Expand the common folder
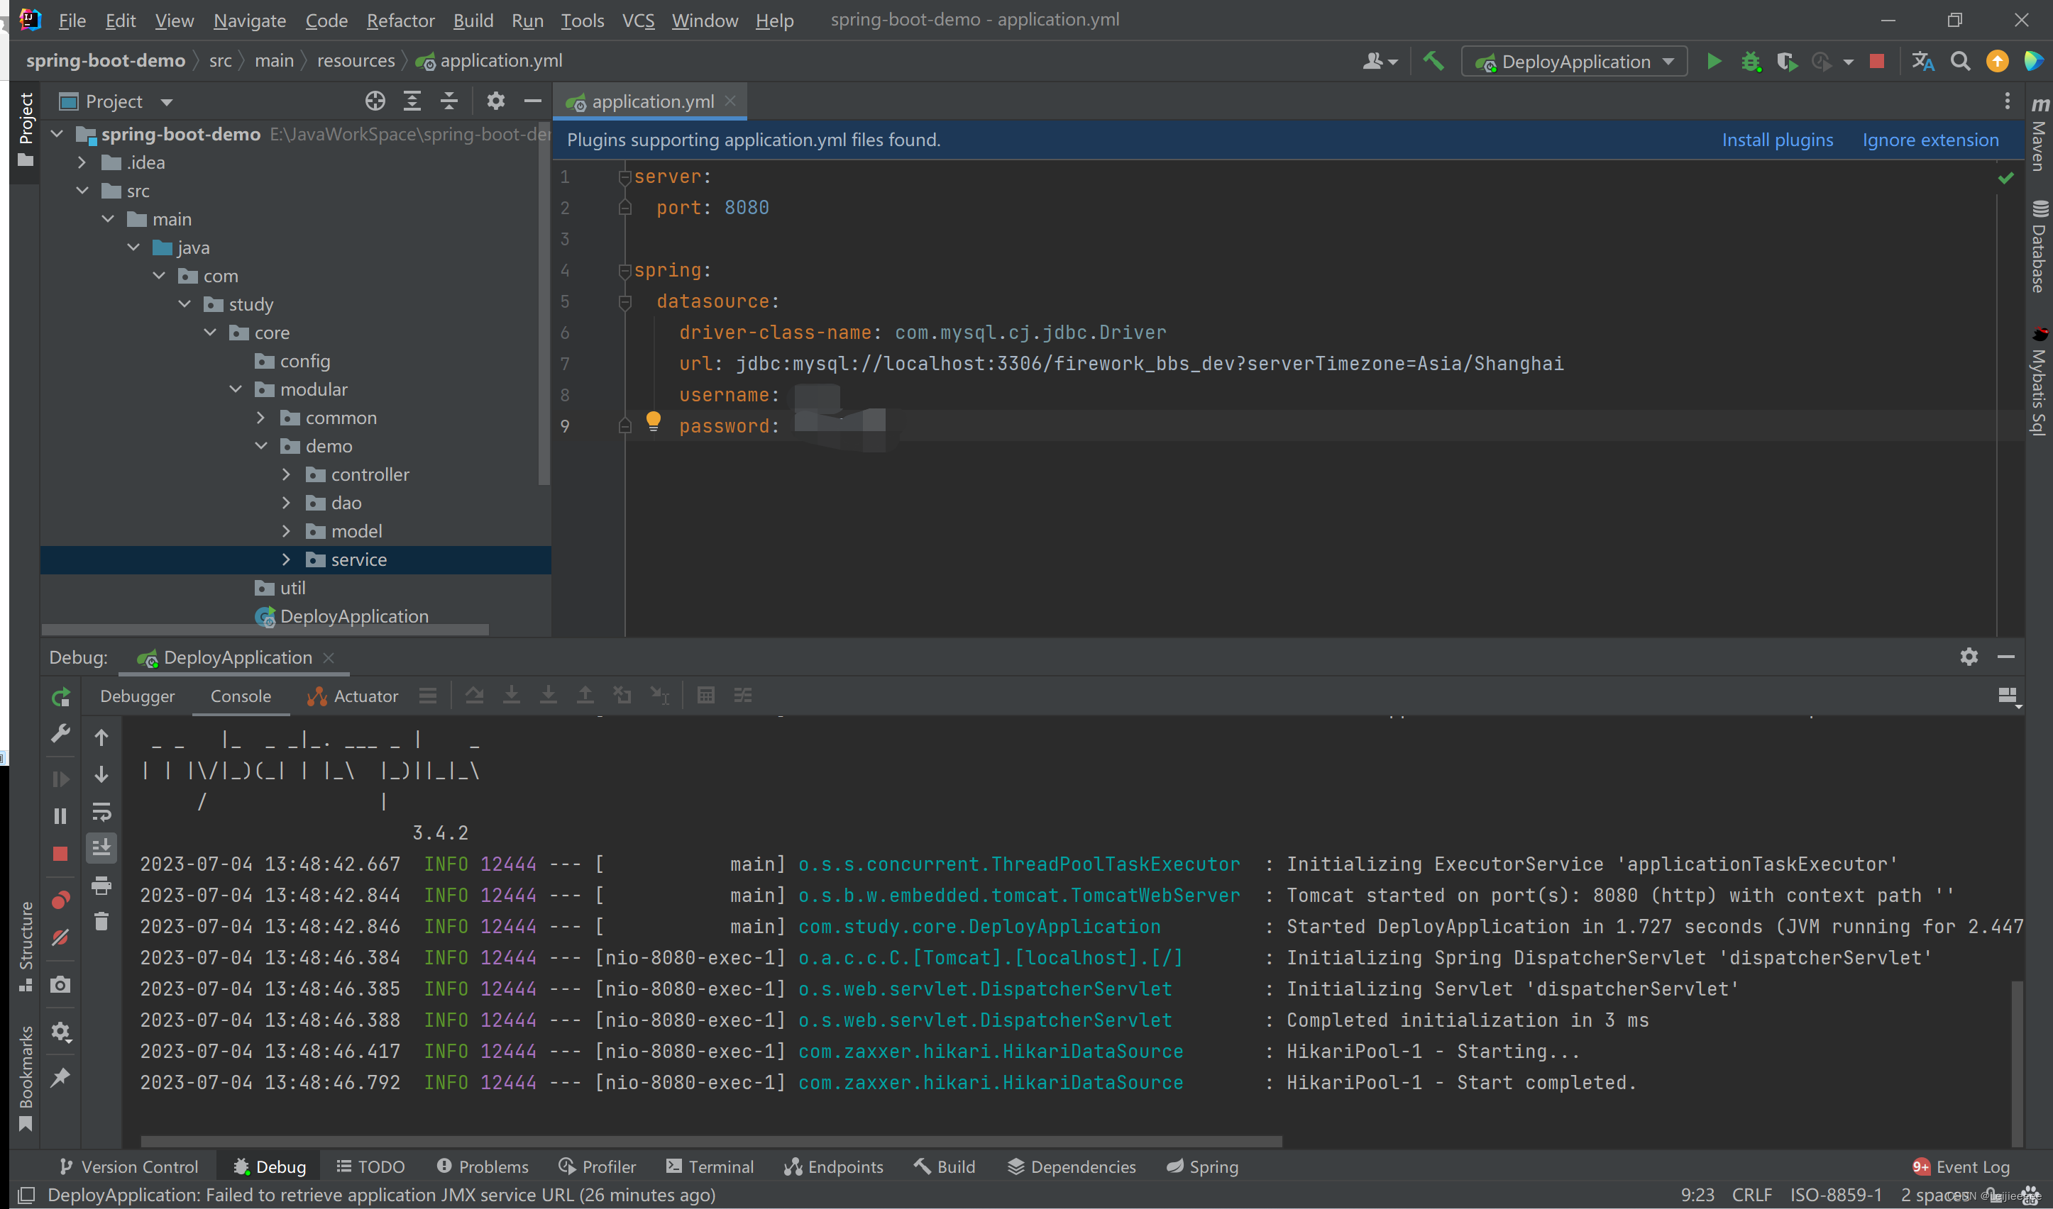The height and width of the screenshot is (1209, 2053). tap(261, 418)
